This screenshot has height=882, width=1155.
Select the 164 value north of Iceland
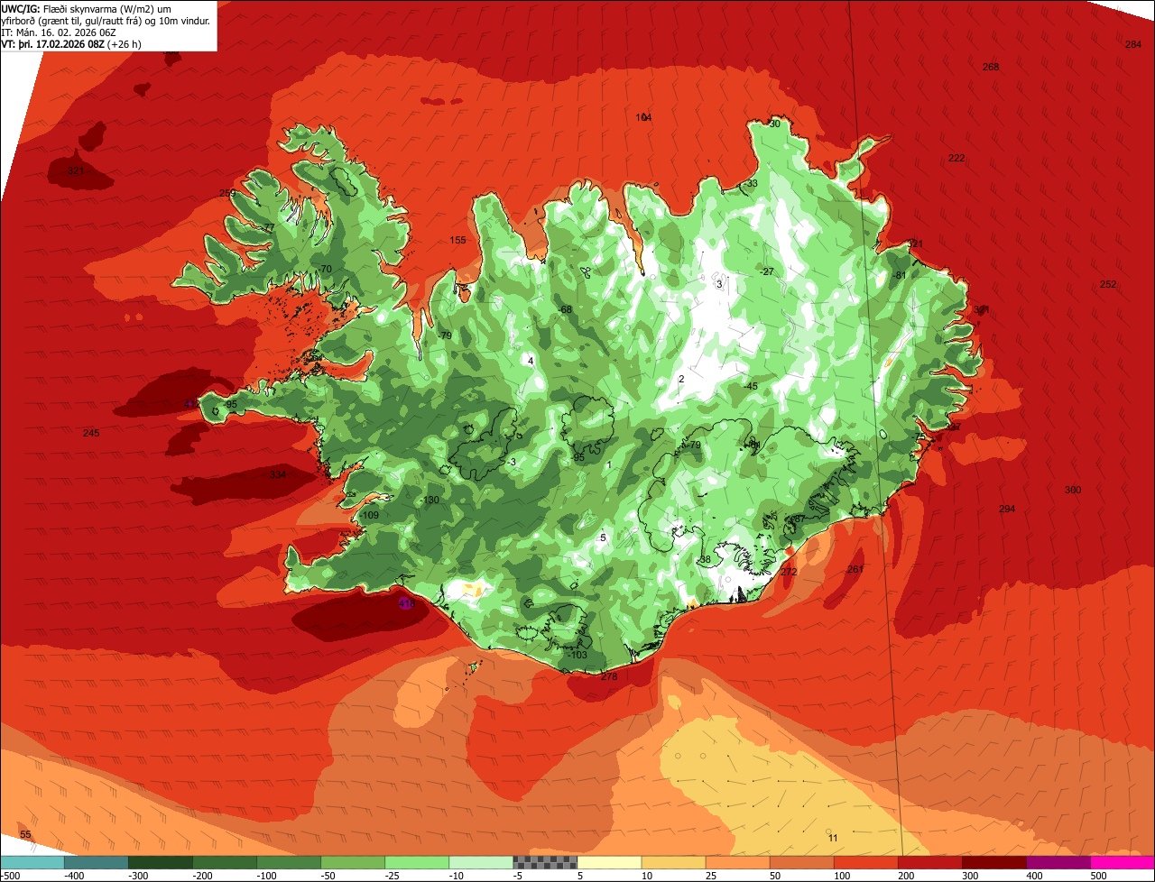643,117
